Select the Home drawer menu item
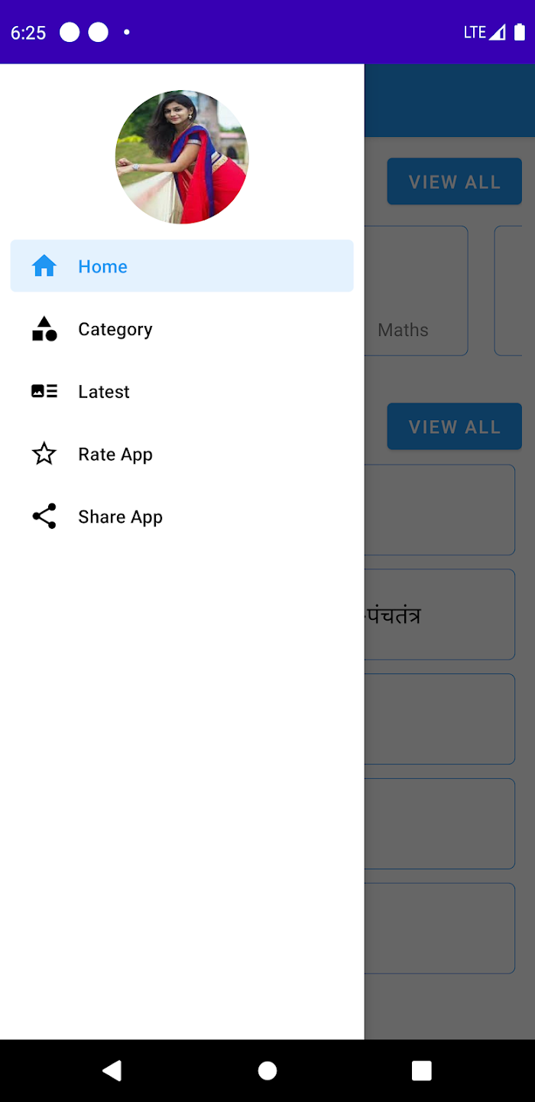 point(182,266)
